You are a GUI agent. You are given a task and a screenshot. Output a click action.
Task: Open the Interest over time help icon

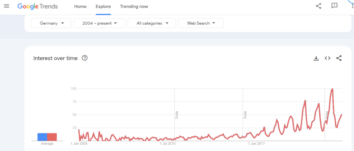click(x=84, y=58)
